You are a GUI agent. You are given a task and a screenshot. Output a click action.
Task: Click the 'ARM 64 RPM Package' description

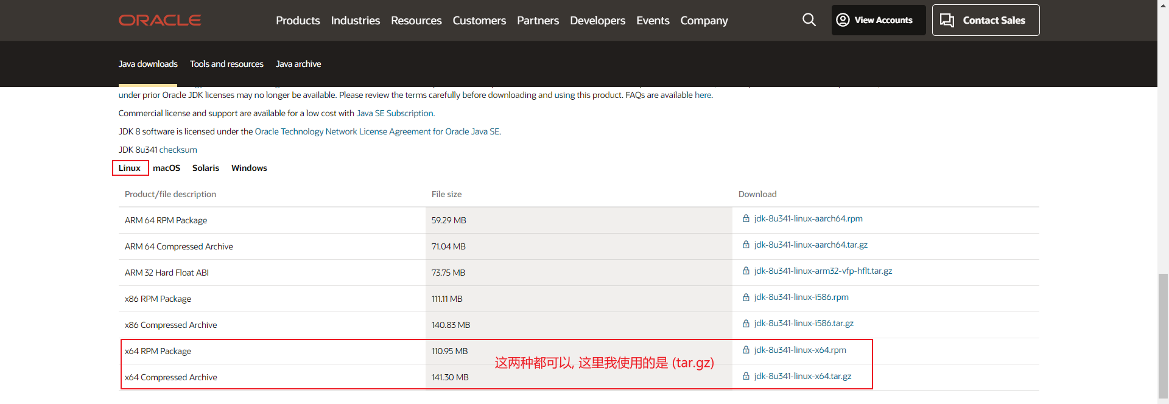pos(166,220)
